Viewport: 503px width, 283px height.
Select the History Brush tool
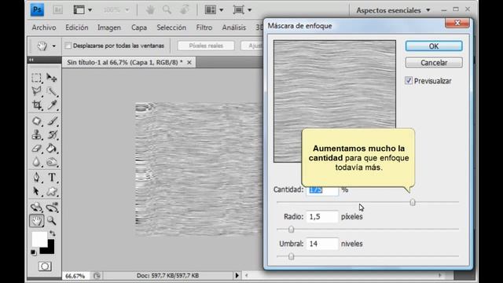point(52,134)
